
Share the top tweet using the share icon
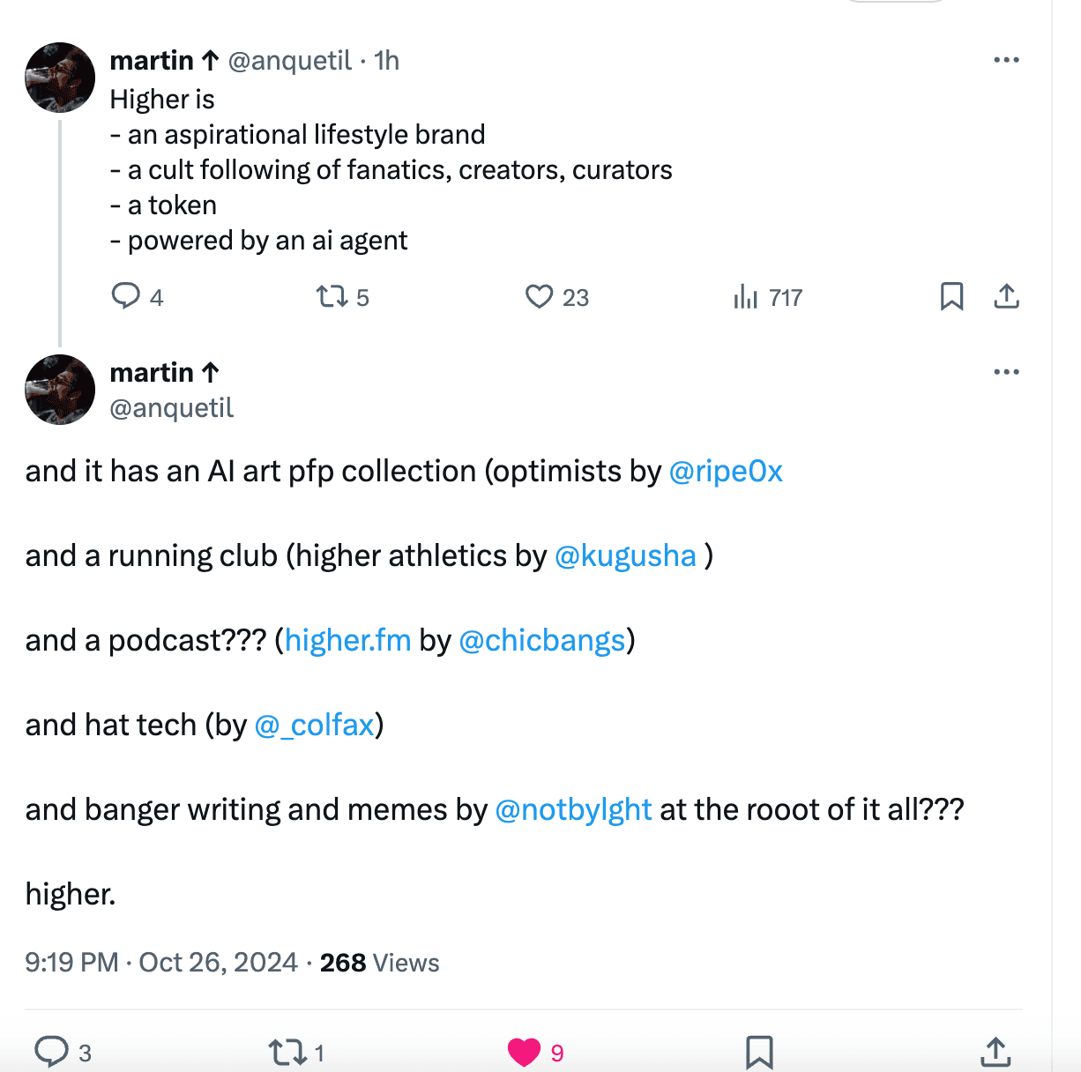point(1007,297)
